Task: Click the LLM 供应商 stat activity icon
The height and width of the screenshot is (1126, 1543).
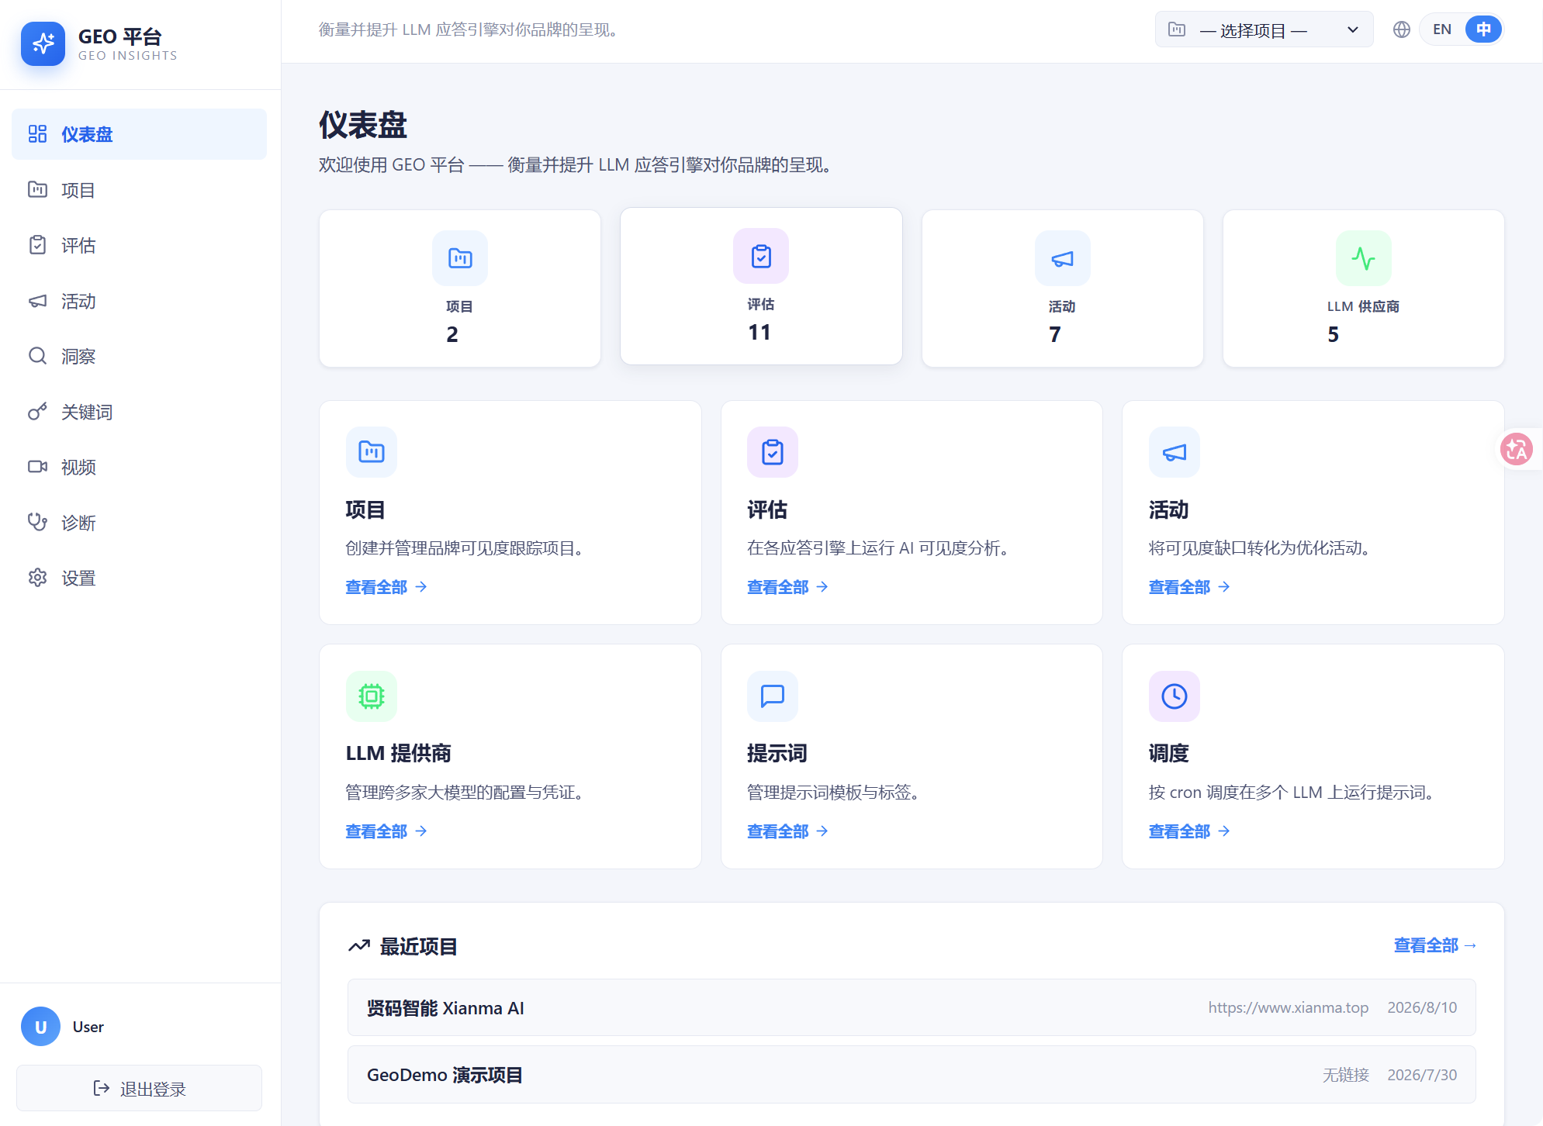Action: point(1363,258)
